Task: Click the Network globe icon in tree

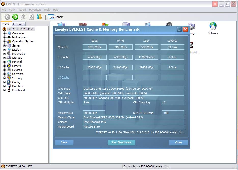Action: (9, 62)
